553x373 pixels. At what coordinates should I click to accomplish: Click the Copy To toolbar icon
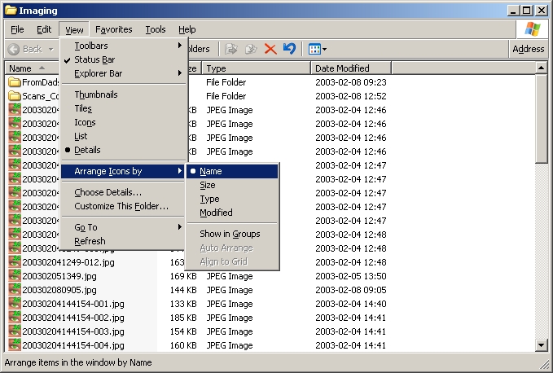tap(251, 49)
